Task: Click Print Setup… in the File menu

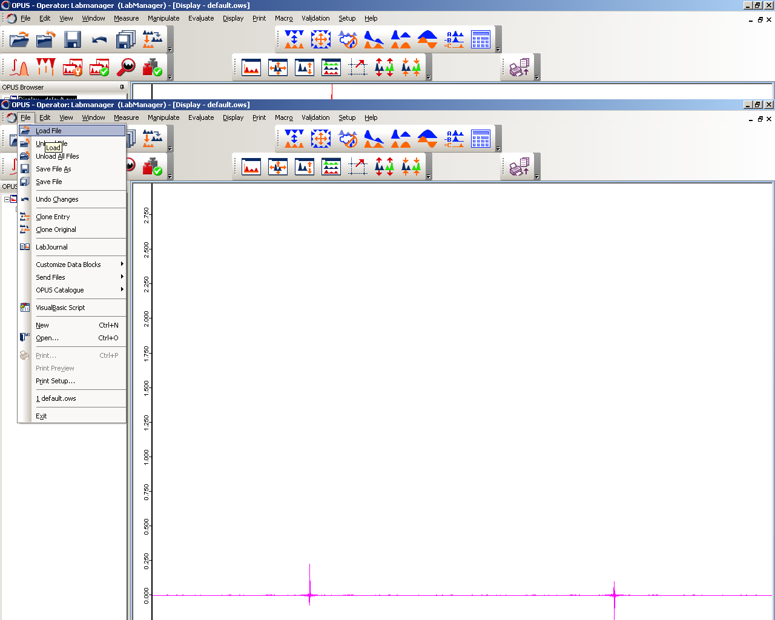Action: point(55,381)
